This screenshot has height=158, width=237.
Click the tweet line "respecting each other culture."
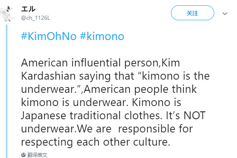95,142
